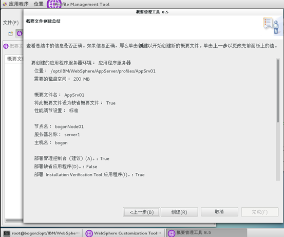Screen dimensions: 284x237
Task: Click the new profile toolbar icon
Action: tap(10, 34)
